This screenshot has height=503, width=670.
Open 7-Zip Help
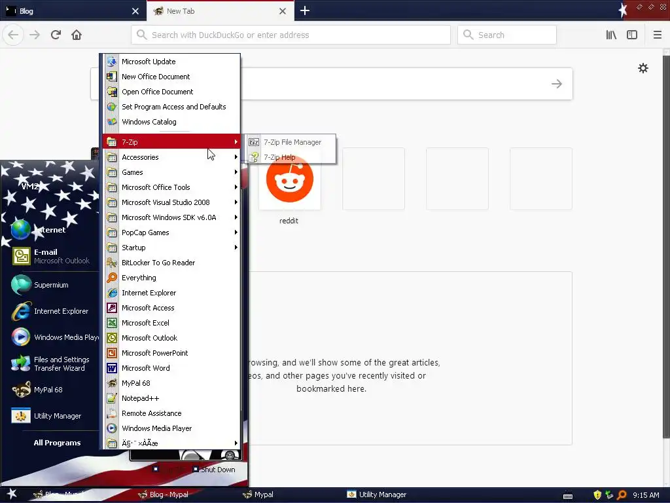pos(291,157)
